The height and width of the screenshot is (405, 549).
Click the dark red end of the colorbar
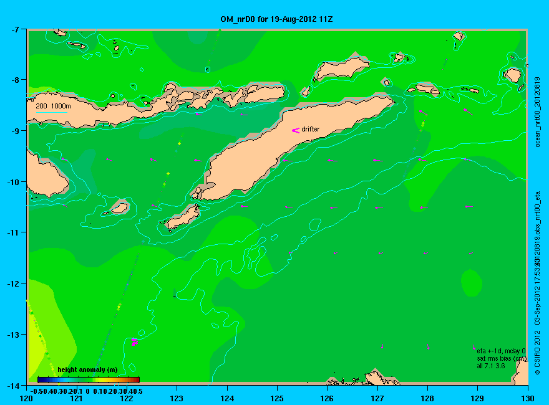(136, 379)
